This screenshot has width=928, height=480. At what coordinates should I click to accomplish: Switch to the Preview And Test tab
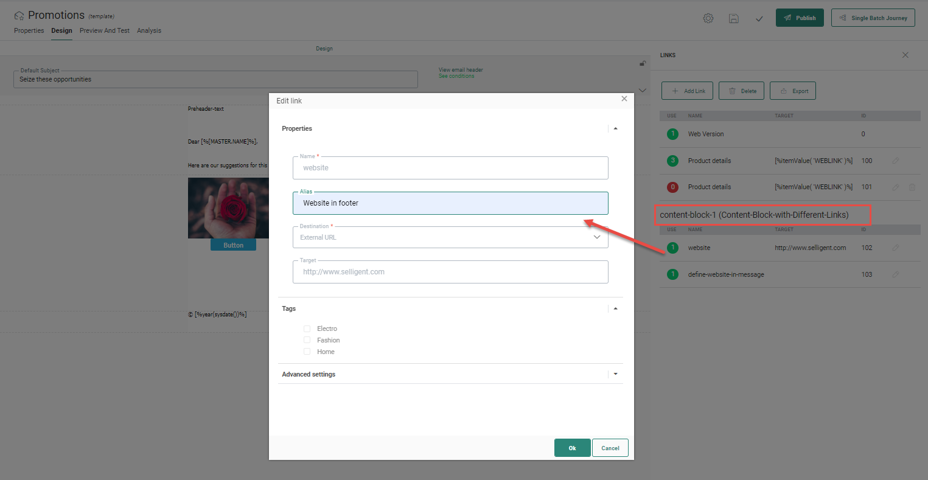pos(104,30)
